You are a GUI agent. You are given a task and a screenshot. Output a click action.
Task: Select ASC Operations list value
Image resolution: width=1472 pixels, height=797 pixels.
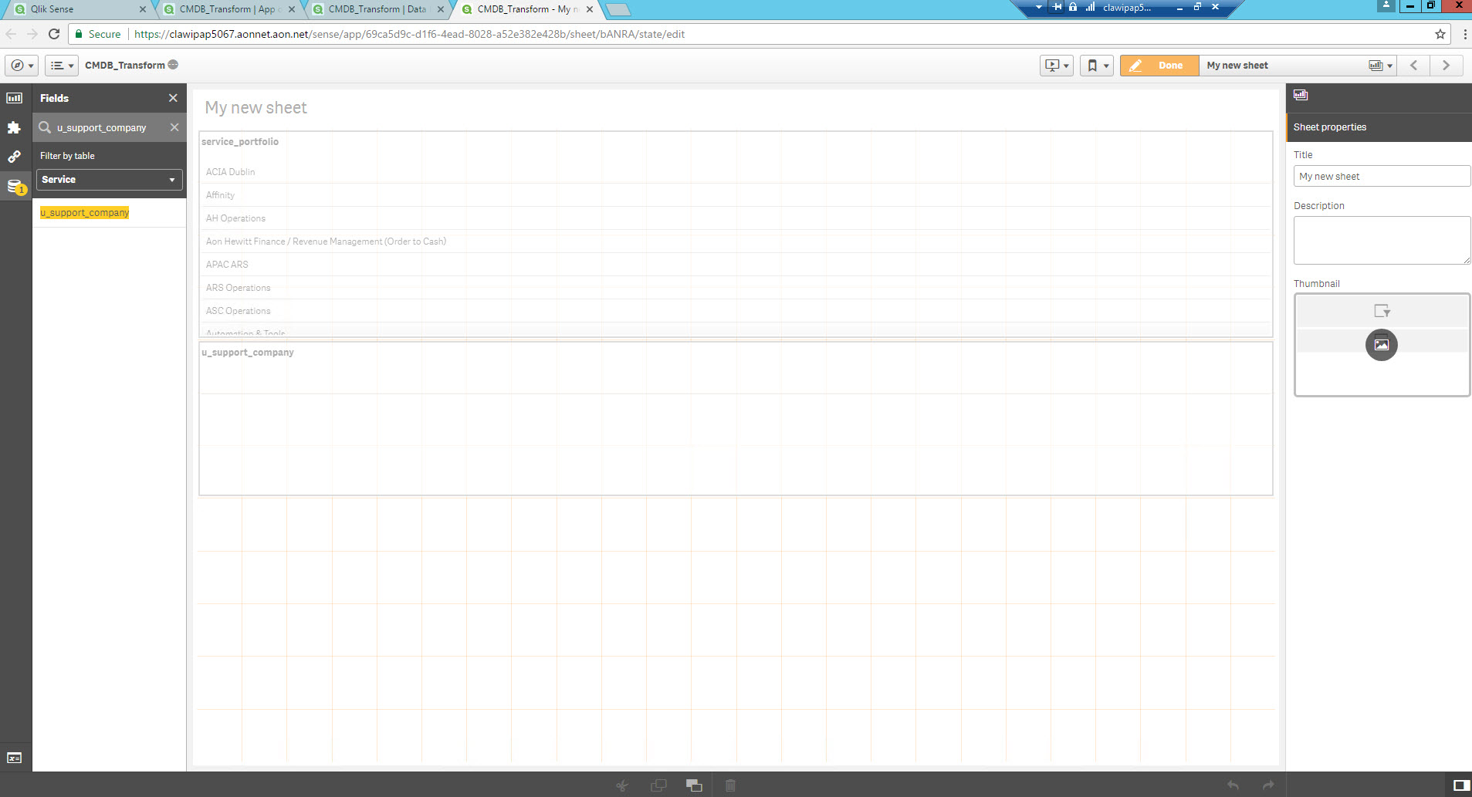735,311
